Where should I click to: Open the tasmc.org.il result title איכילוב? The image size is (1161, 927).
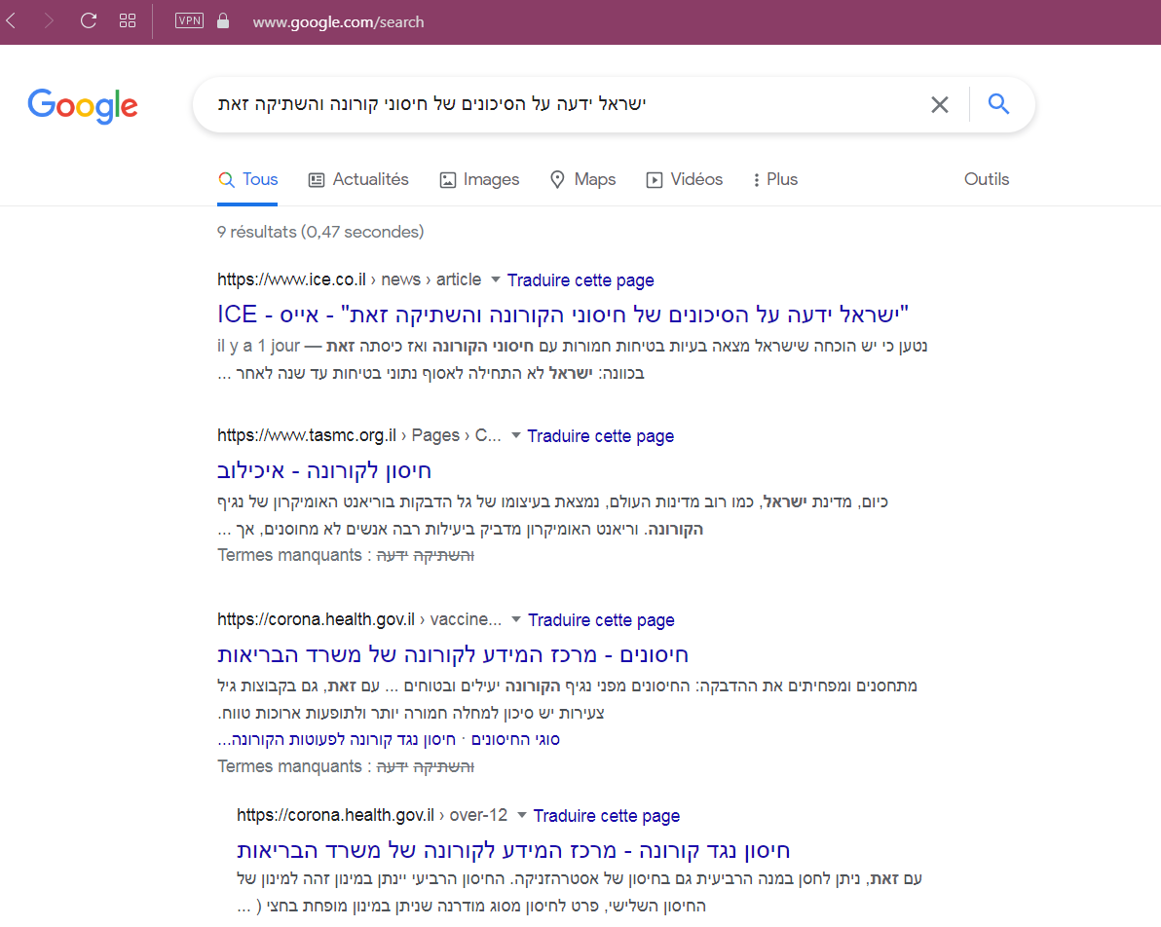coord(324,471)
